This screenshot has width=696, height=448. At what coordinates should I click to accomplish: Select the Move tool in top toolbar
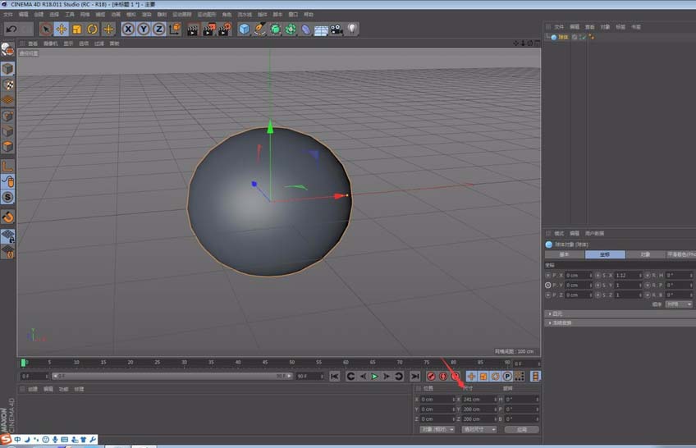[x=61, y=30]
